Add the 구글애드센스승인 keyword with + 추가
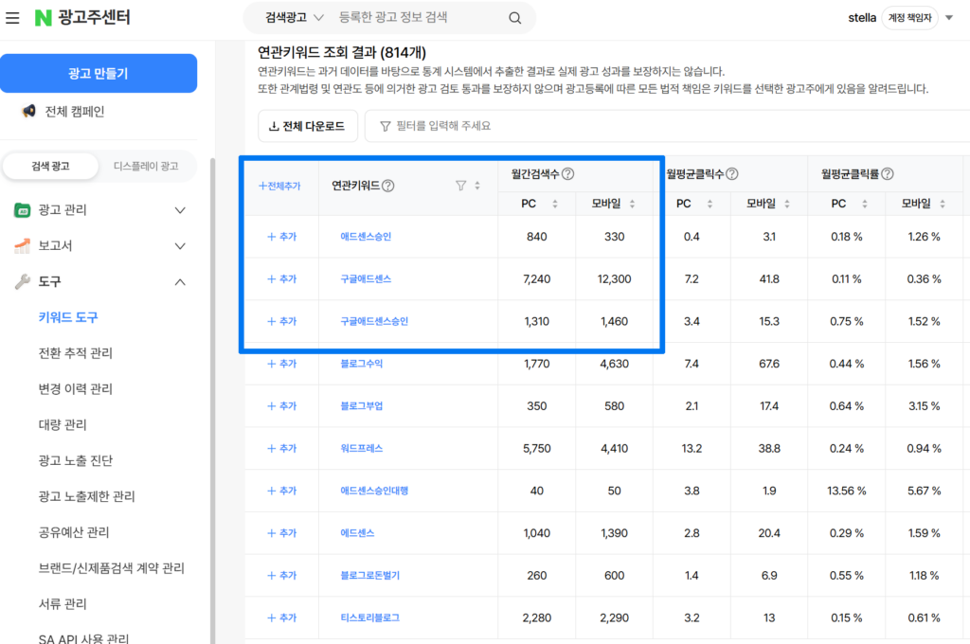Viewport: 970px width, 644px height. click(x=282, y=321)
